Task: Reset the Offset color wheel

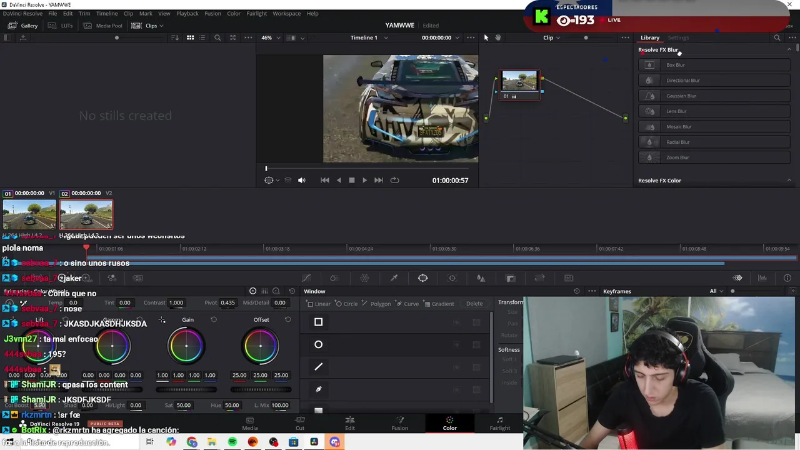Action: pyautogui.click(x=287, y=320)
